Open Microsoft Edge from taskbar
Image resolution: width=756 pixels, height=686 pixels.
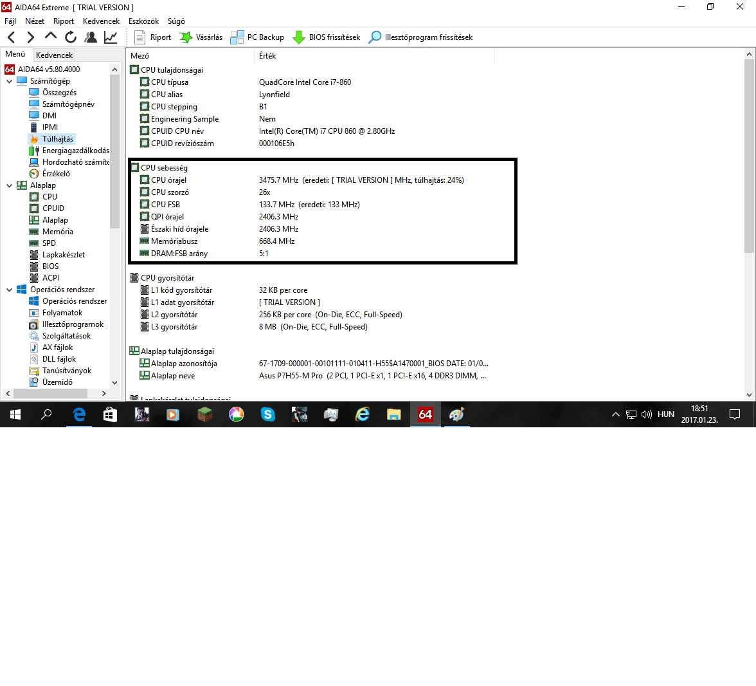click(79, 414)
